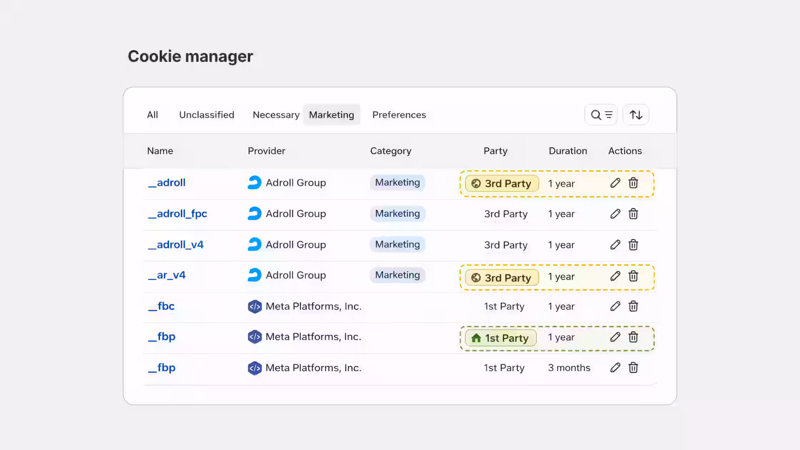This screenshot has height=450, width=800.
Task: Click the Marketing tag in the _ar_v4 row
Action: tap(397, 275)
